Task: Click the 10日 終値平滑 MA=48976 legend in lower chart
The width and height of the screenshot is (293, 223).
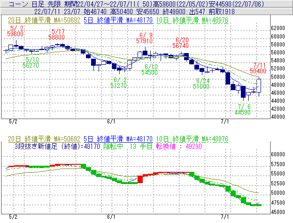Action: (x=192, y=139)
